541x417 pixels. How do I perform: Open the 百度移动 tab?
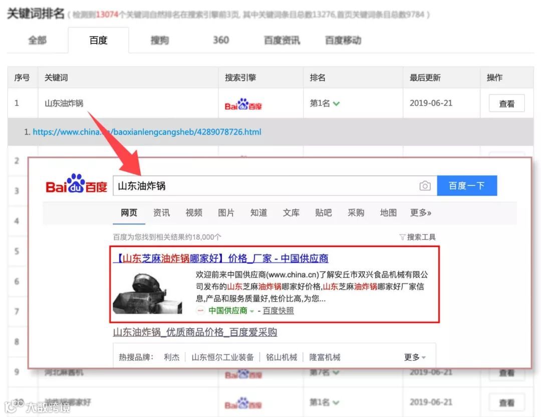[343, 40]
